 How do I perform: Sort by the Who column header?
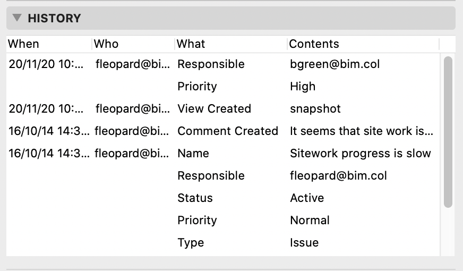point(106,44)
